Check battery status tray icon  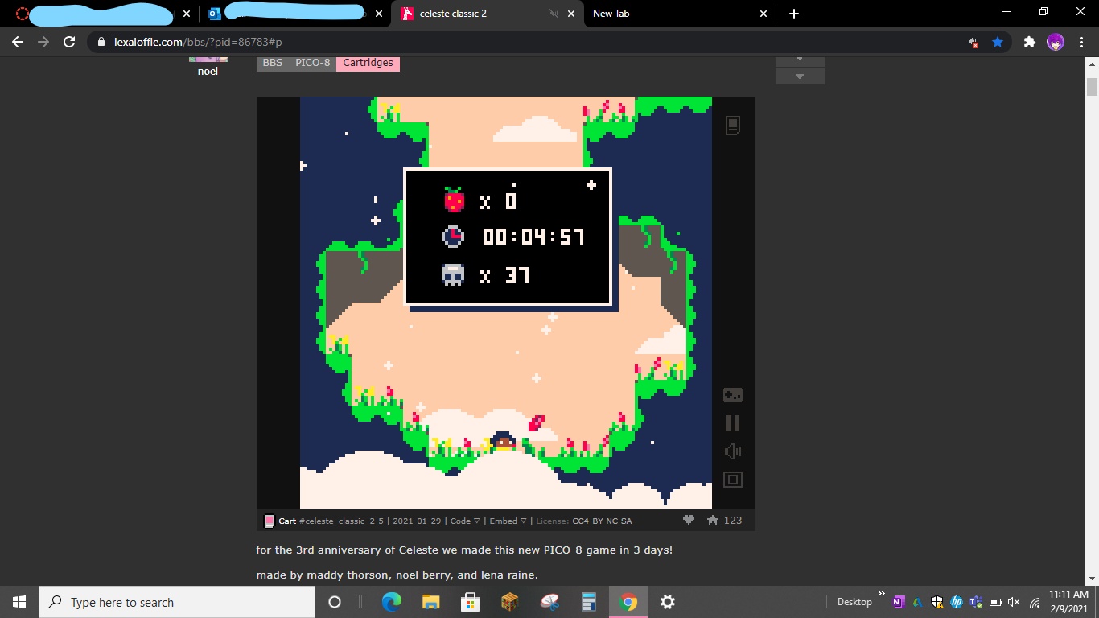(995, 602)
